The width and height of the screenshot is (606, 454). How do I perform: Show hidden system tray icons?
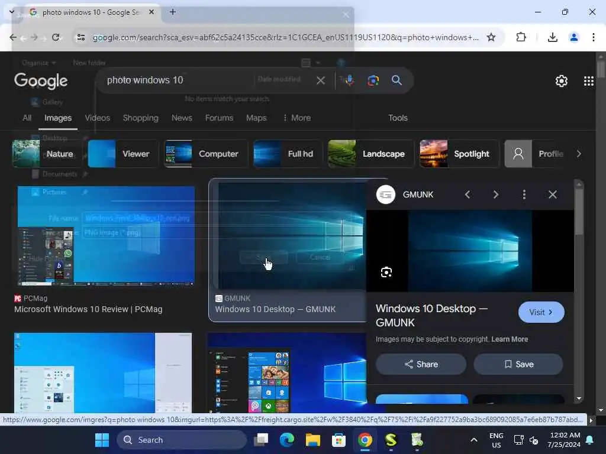(474, 440)
